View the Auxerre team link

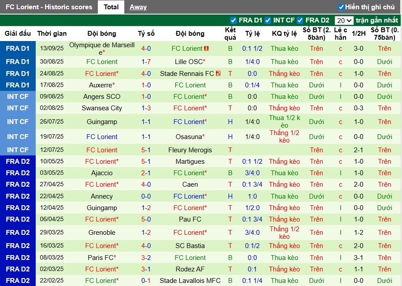point(101,85)
